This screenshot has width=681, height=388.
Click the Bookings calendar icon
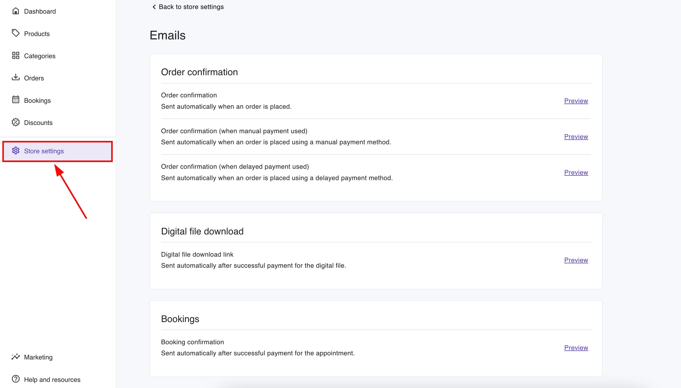point(15,100)
